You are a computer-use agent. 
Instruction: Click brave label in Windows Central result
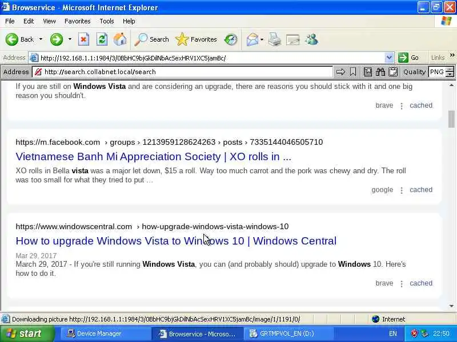tap(384, 283)
